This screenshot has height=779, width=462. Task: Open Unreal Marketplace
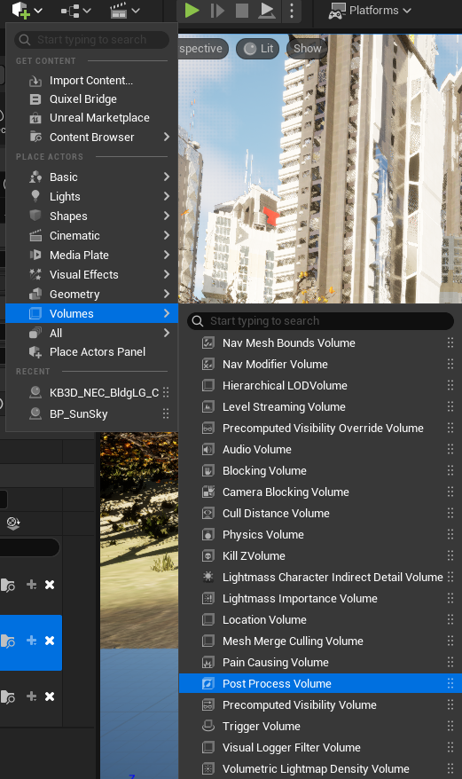pos(92,118)
